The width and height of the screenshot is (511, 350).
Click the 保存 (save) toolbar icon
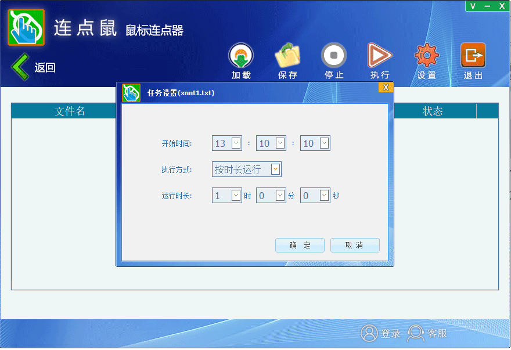click(x=287, y=55)
